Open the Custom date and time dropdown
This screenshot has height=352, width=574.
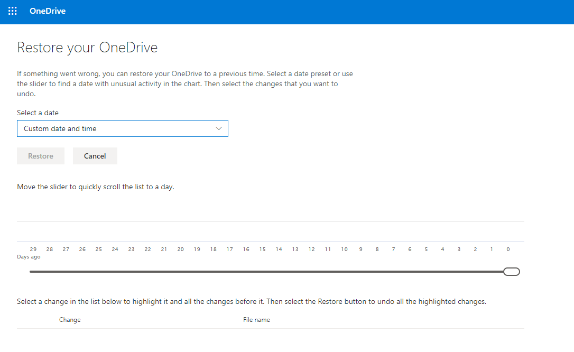point(122,128)
